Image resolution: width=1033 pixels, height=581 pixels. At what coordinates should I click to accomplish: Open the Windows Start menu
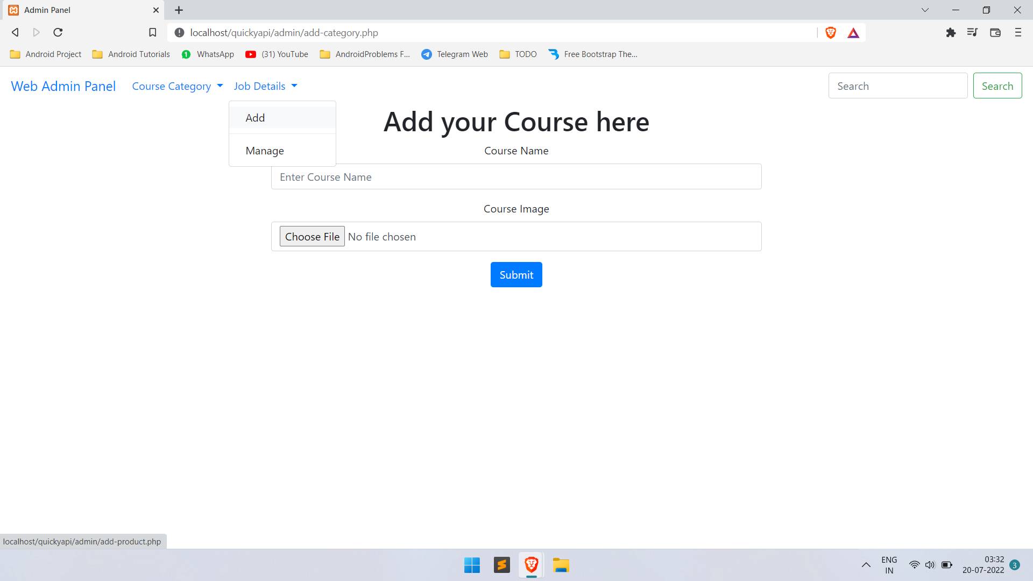tap(472, 565)
